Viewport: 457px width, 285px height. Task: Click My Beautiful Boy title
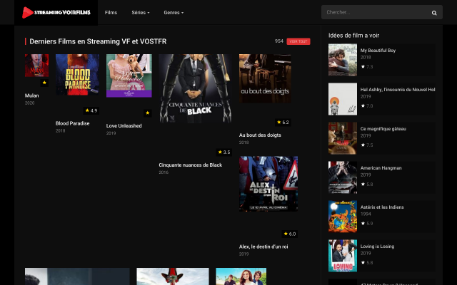tap(378, 51)
